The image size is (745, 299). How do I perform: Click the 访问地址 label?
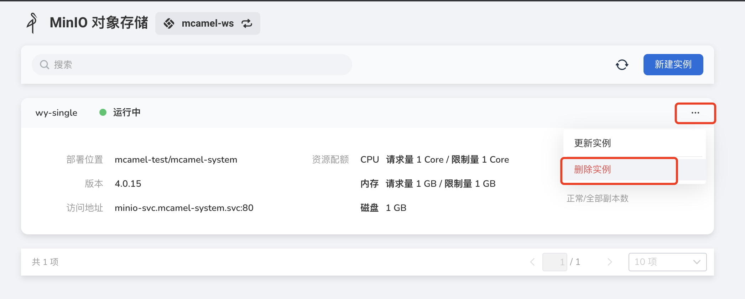[85, 208]
